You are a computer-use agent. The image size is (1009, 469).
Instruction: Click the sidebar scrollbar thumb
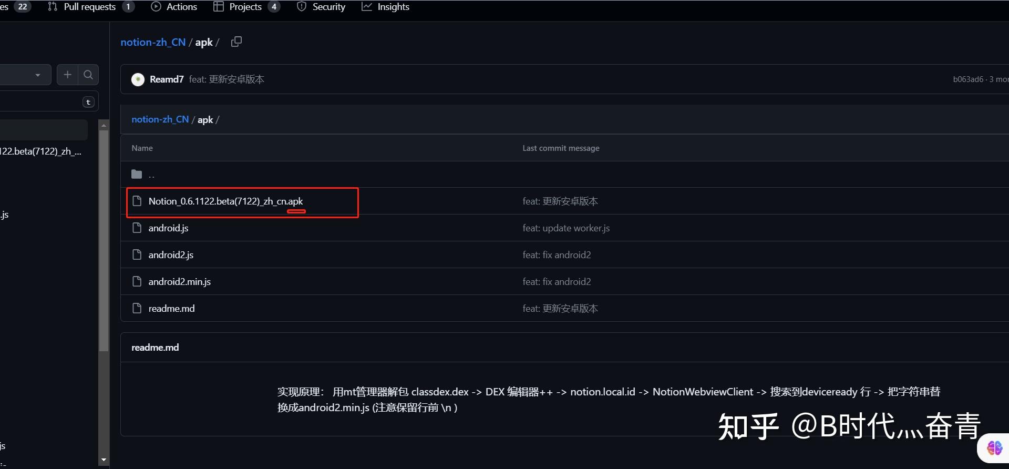click(104, 240)
